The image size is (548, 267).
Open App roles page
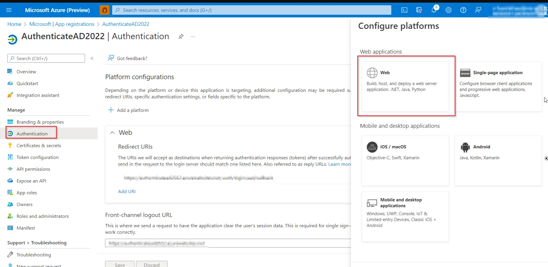tap(27, 193)
